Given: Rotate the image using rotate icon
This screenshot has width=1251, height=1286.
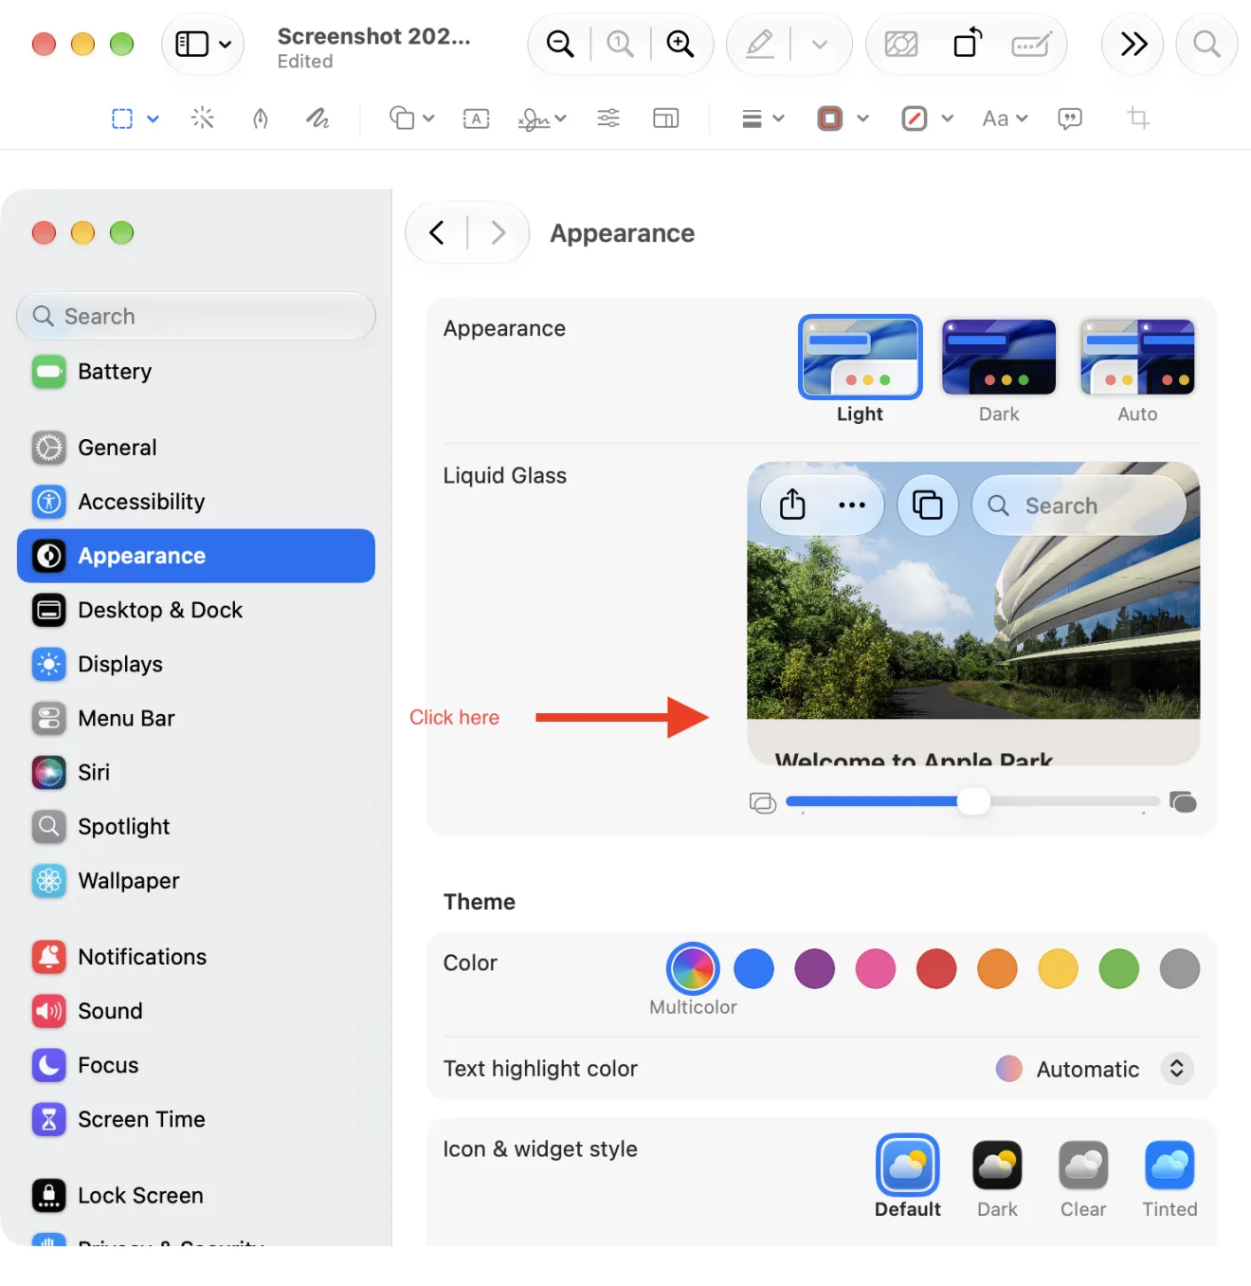Looking at the screenshot, I should 967,44.
